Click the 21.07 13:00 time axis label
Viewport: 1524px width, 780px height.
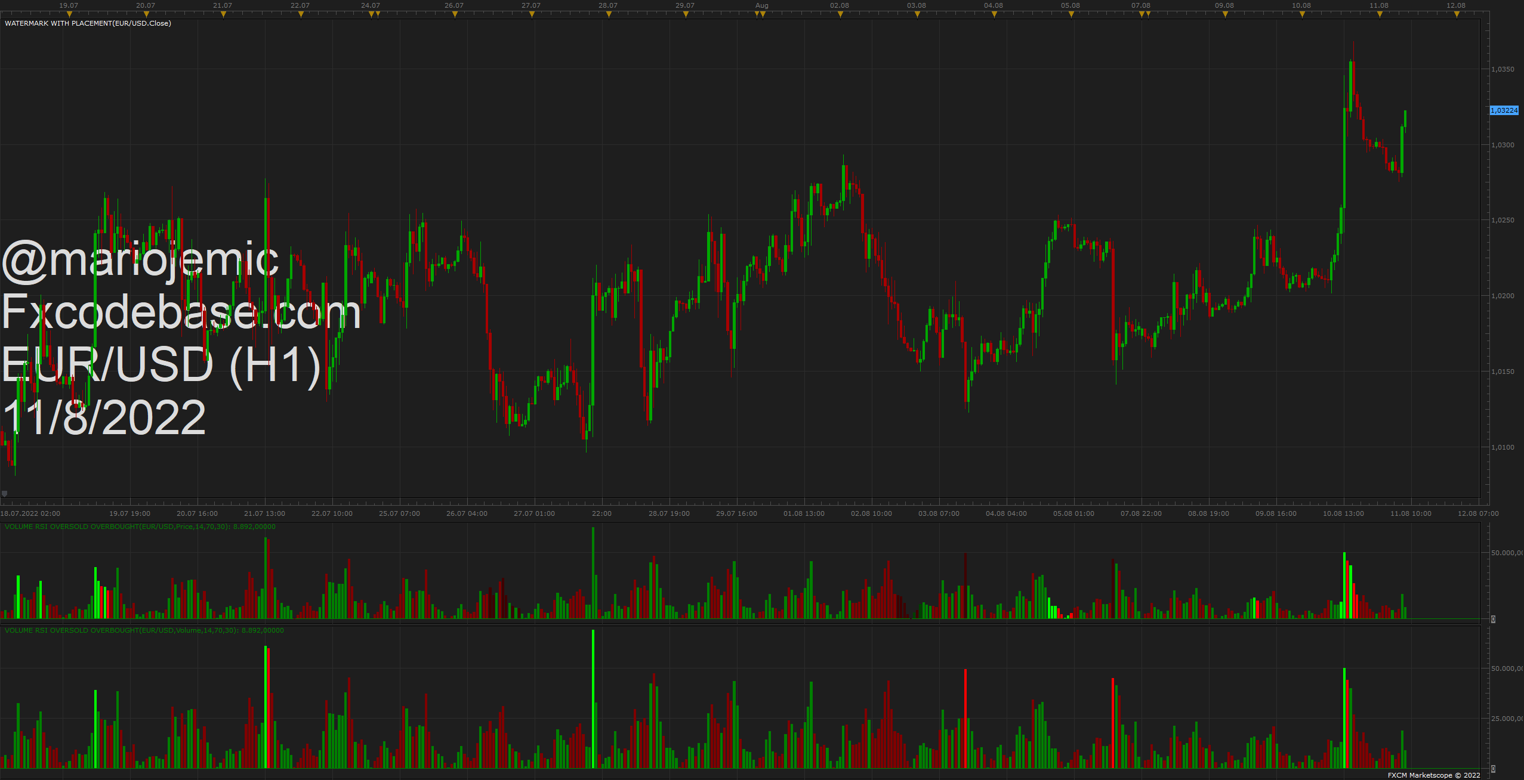pos(264,513)
